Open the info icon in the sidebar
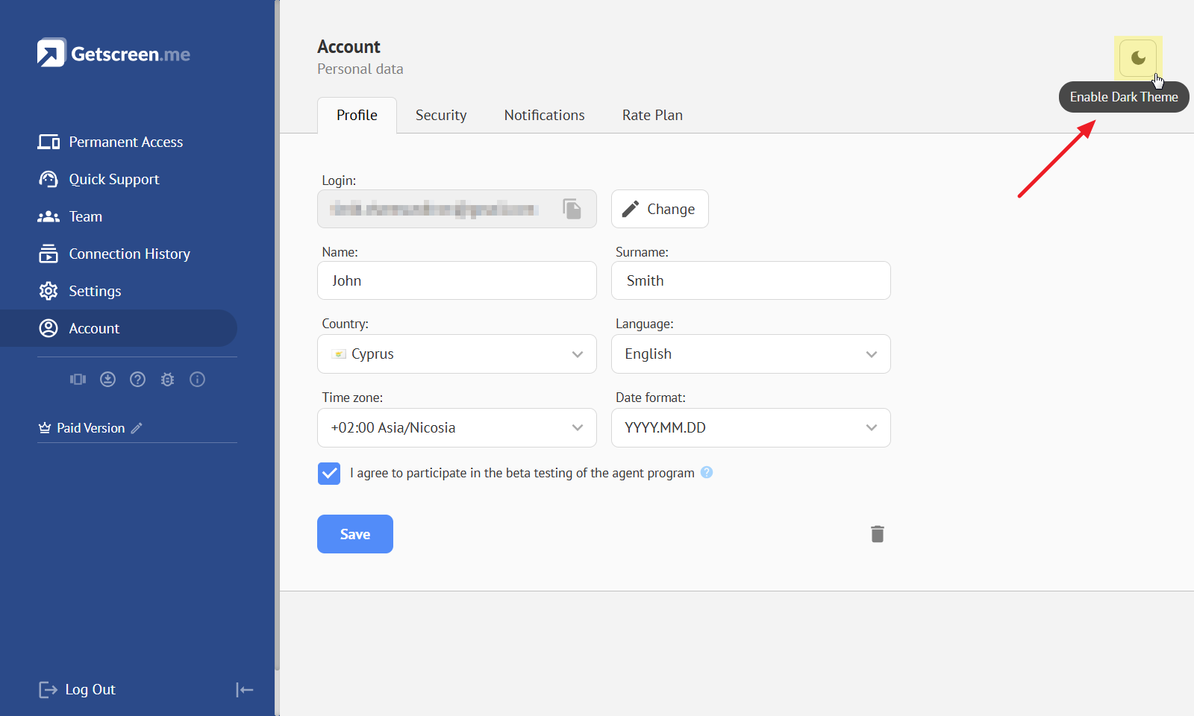Image resolution: width=1194 pixels, height=716 pixels. [x=198, y=380]
